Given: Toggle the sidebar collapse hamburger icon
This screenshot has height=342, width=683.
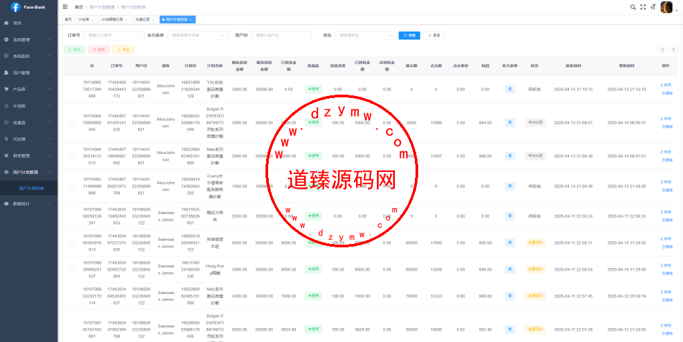Looking at the screenshot, I should 65,7.
